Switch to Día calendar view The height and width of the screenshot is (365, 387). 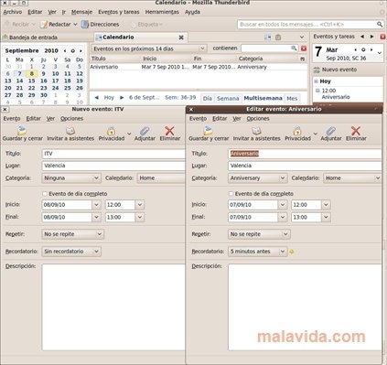[208, 99]
